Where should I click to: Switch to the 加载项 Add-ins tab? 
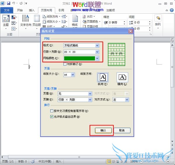[x=111, y=10]
